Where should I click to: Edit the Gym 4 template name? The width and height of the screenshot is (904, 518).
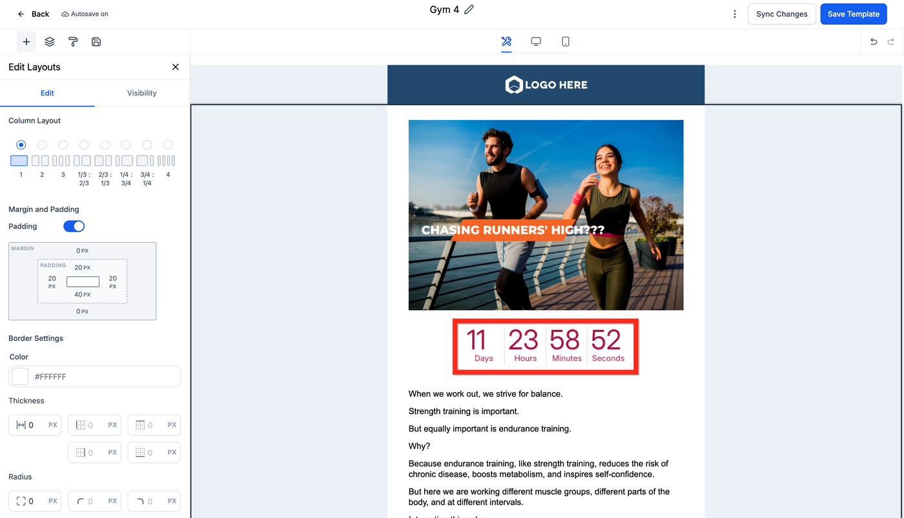click(469, 10)
